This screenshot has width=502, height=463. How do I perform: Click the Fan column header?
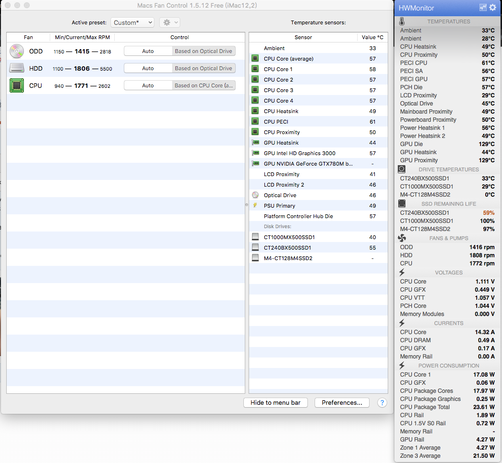click(x=28, y=37)
